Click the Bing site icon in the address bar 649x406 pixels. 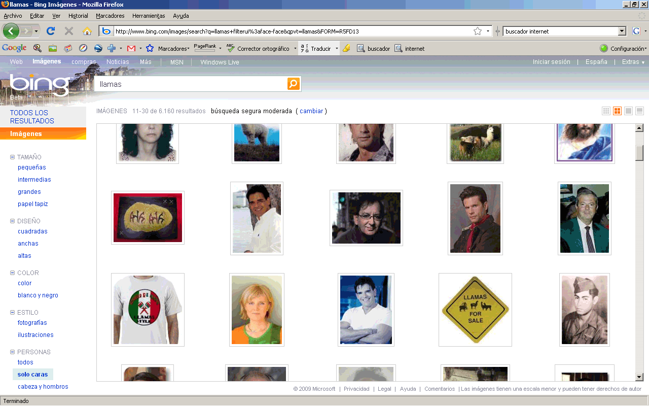(106, 31)
